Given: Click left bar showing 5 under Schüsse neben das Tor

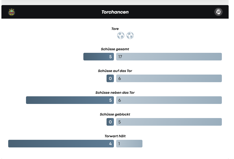Looking at the screenshot, I should [x=70, y=100].
